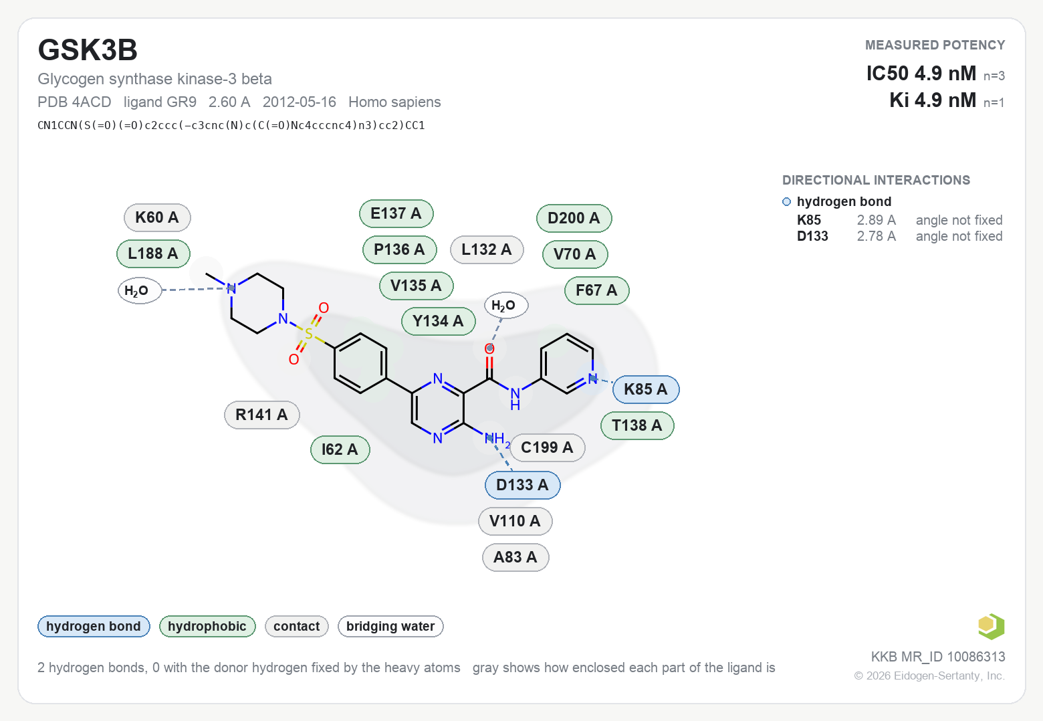1043x721 pixels.
Task: Click the Ki 4.9 nM value
Action: pos(933,100)
